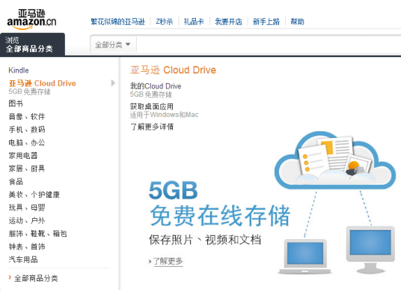The width and height of the screenshot is (401, 290).
Task: Click 了解更多 link in banner
Action: [x=168, y=261]
